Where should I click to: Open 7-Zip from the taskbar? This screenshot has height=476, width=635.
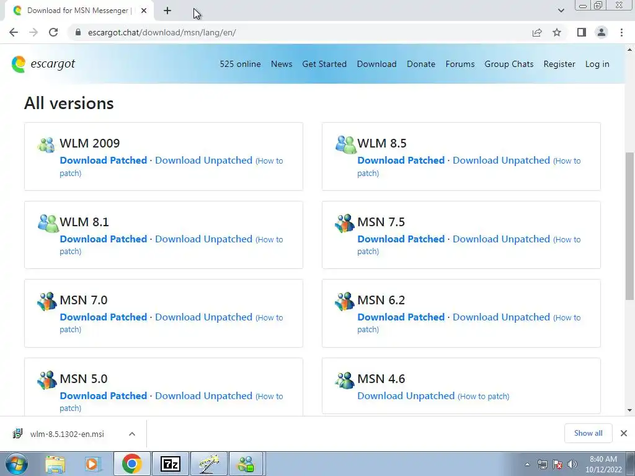(x=170, y=464)
